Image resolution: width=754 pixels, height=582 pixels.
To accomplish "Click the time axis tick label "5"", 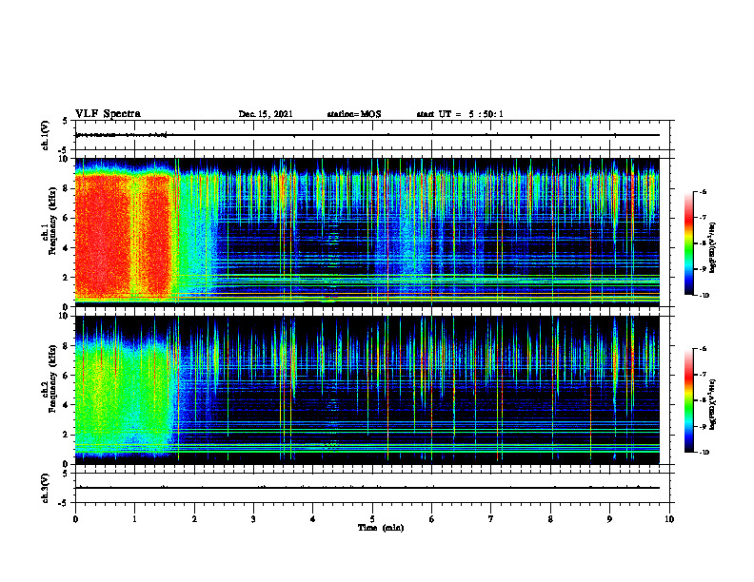I will pyautogui.click(x=372, y=519).
